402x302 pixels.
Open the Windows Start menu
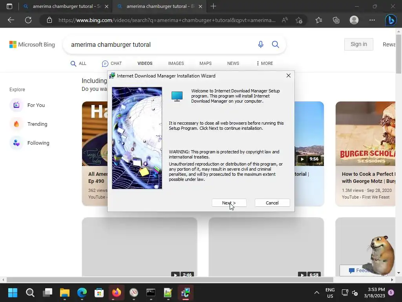(13, 293)
